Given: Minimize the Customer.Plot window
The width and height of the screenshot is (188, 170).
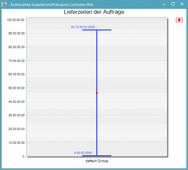Looking at the screenshot, I should tap(164, 4).
